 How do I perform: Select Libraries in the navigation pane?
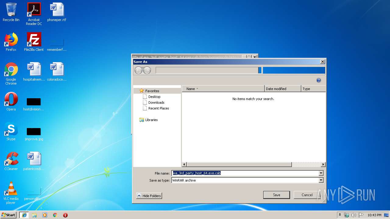coord(151,120)
